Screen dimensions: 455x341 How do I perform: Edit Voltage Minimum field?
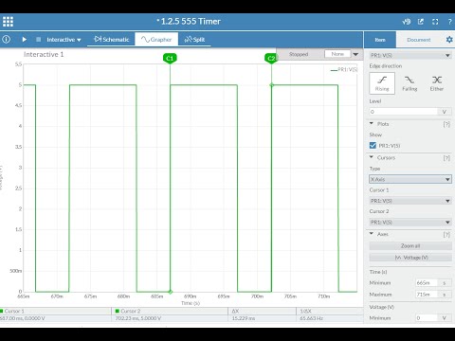[427, 318]
